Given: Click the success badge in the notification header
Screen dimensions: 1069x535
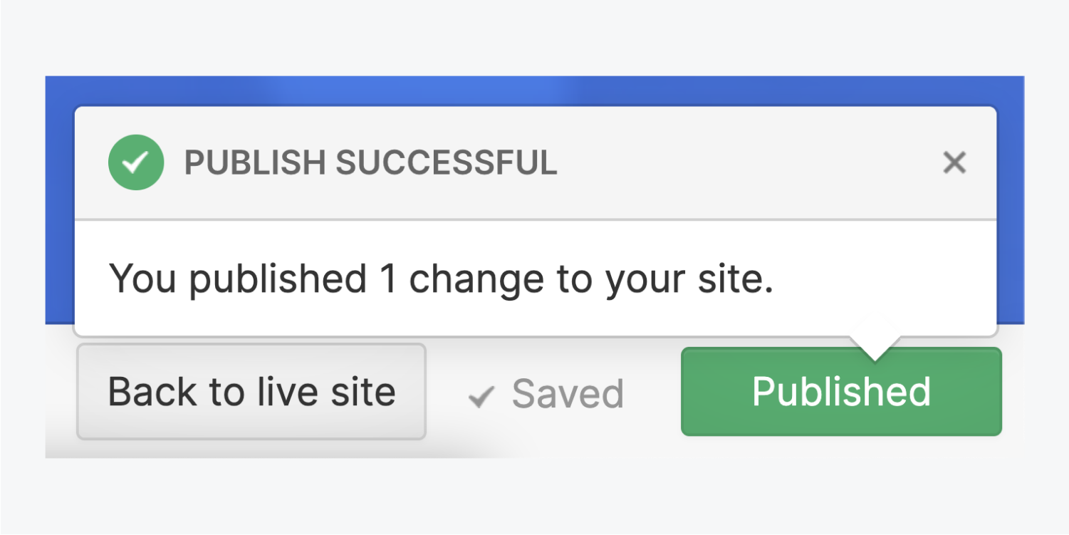Looking at the screenshot, I should [136, 163].
